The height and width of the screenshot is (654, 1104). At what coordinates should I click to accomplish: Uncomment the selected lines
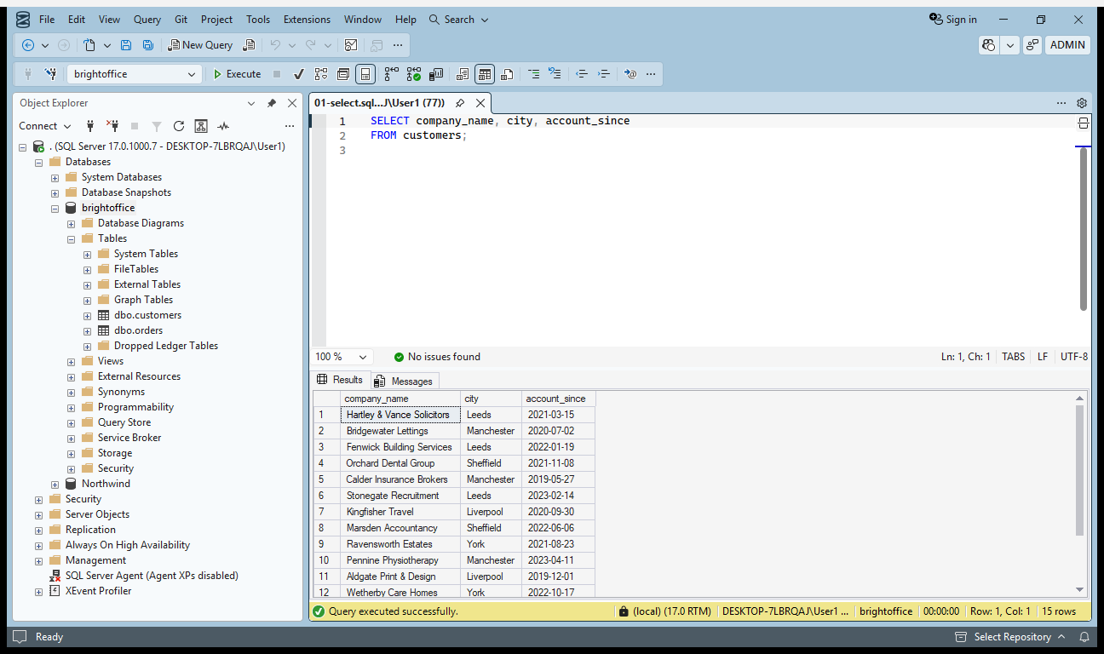tap(555, 74)
